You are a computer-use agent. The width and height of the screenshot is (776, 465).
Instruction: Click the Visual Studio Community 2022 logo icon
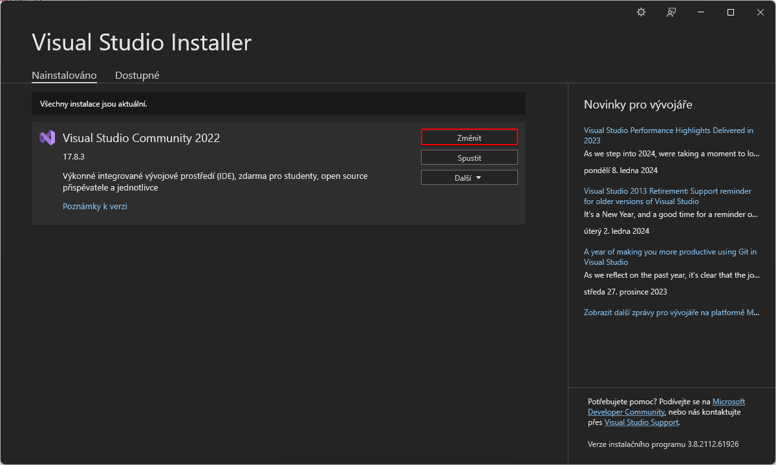click(47, 138)
